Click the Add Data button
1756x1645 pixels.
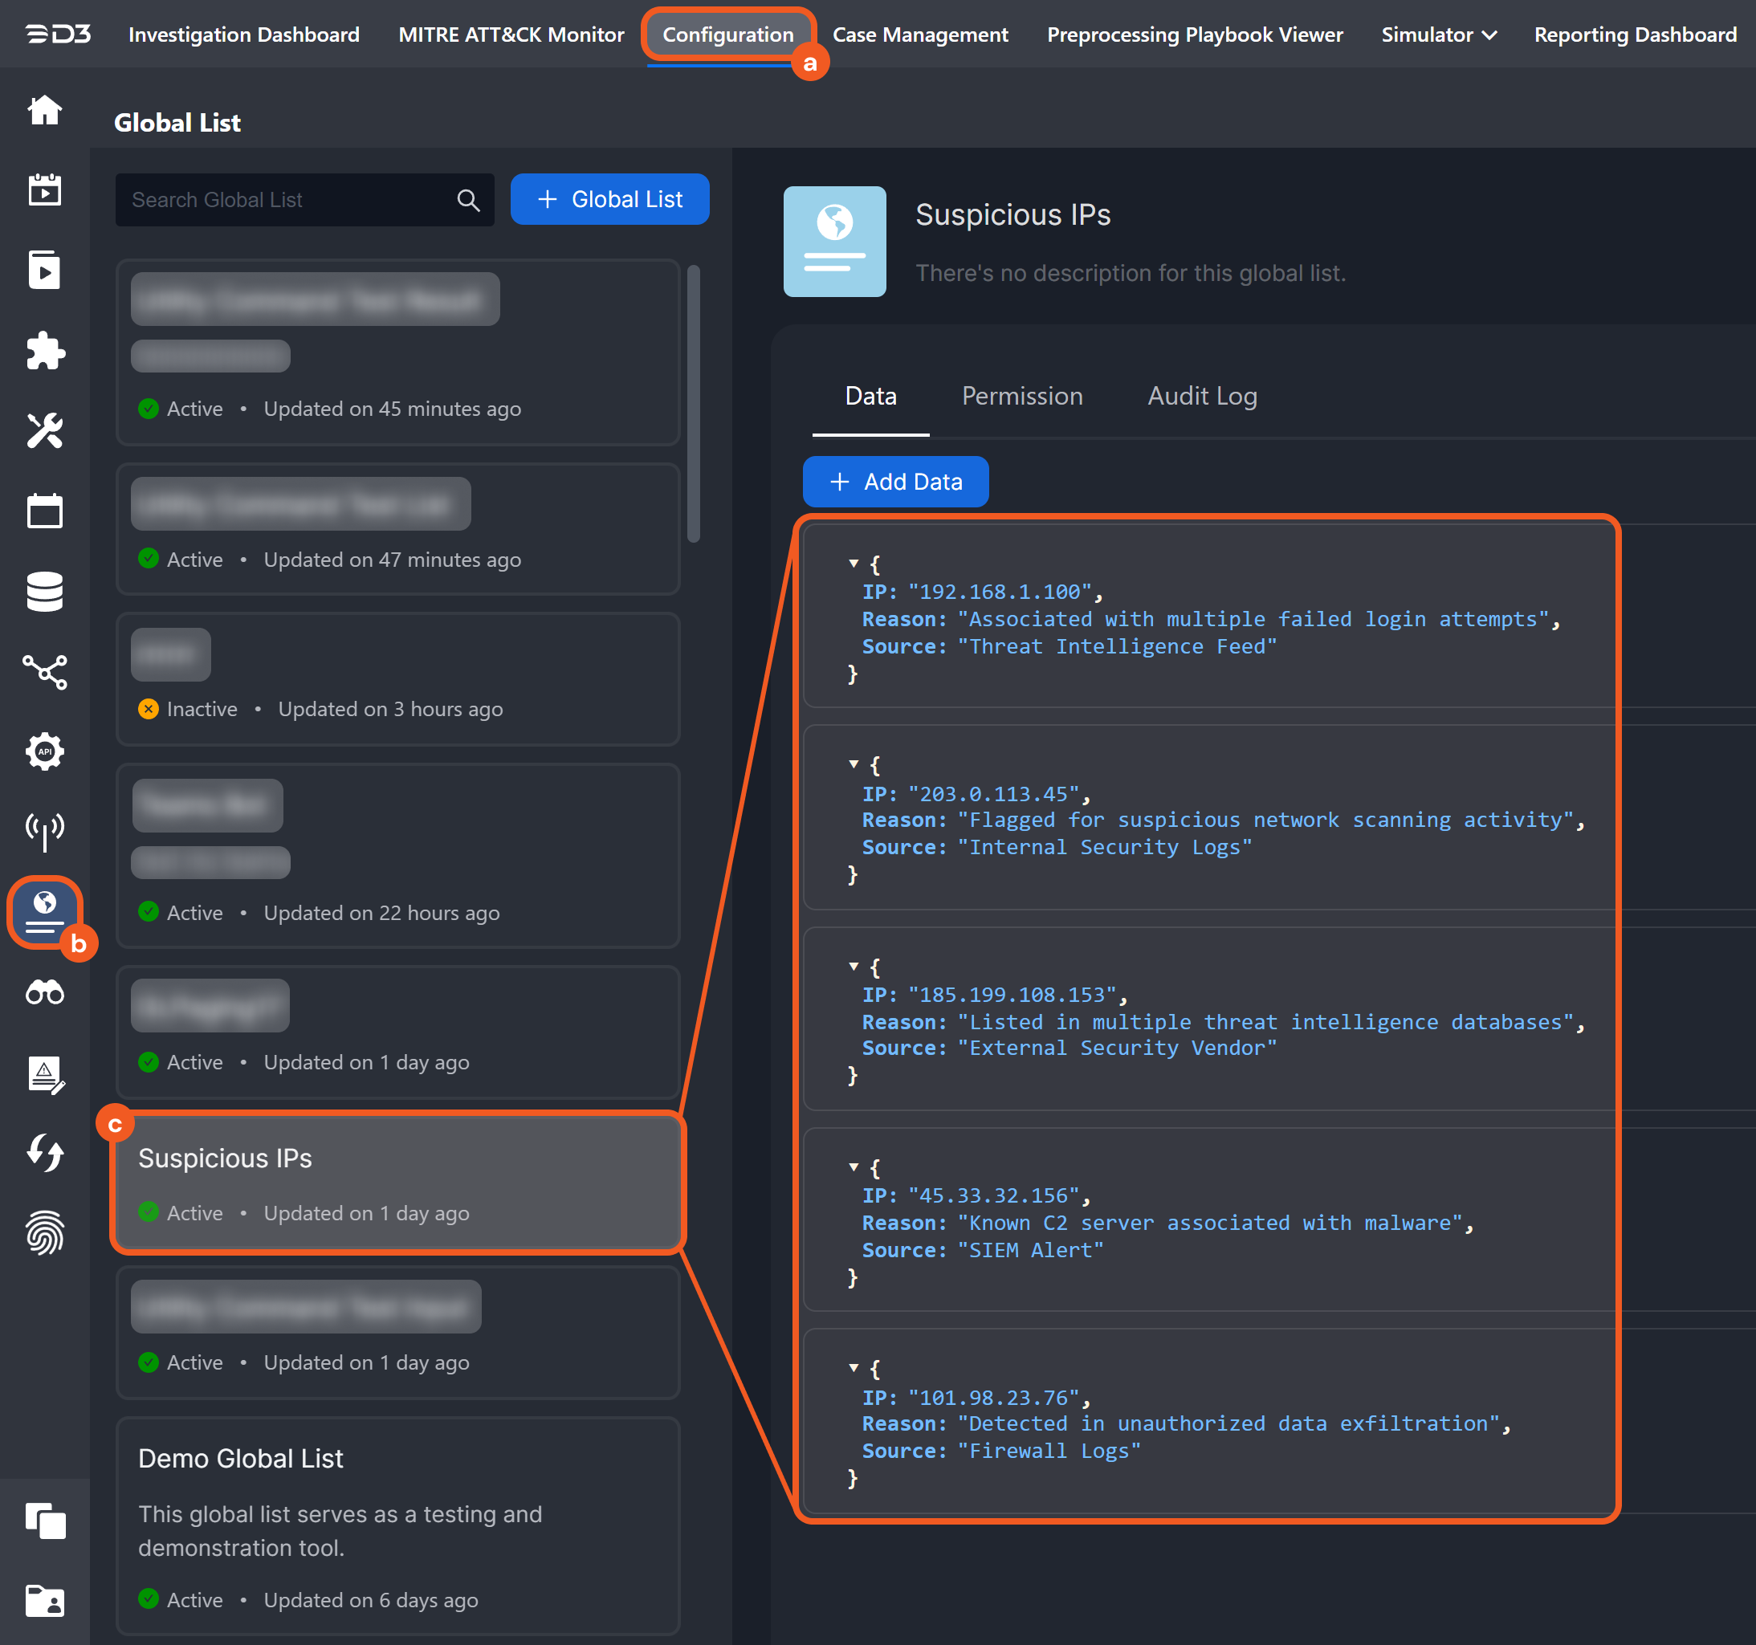point(894,481)
